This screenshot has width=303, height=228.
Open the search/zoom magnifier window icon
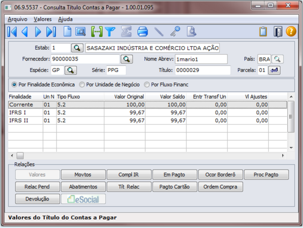coord(80,32)
